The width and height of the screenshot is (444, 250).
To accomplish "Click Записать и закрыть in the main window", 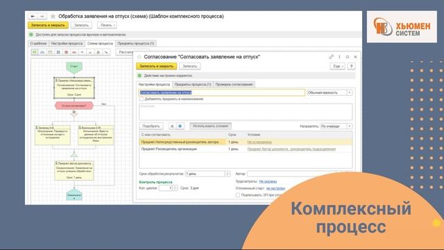I will point(48,25).
